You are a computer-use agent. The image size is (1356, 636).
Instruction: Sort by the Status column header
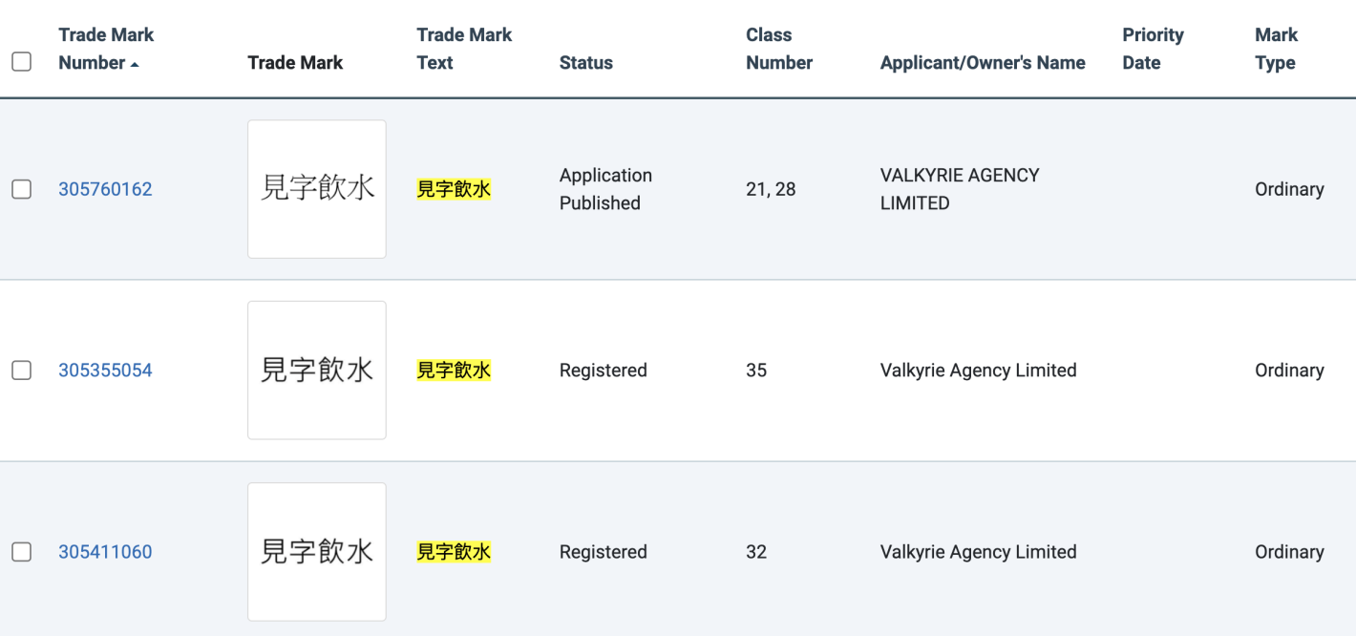[586, 63]
